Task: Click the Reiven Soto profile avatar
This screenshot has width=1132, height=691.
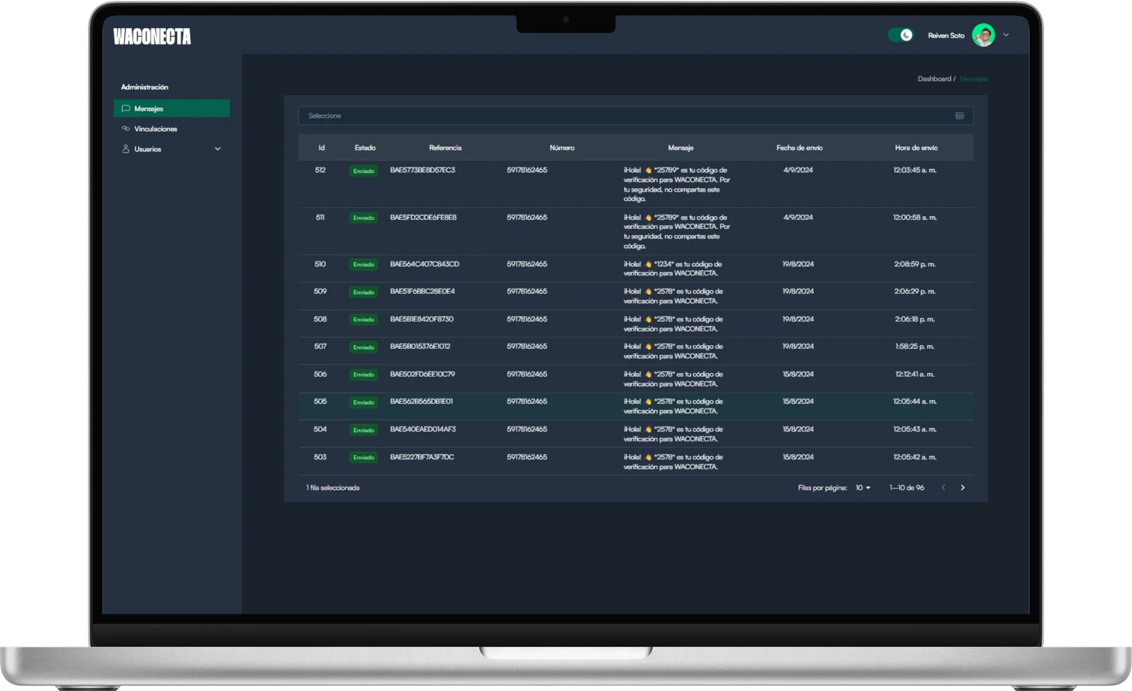Action: tap(983, 35)
